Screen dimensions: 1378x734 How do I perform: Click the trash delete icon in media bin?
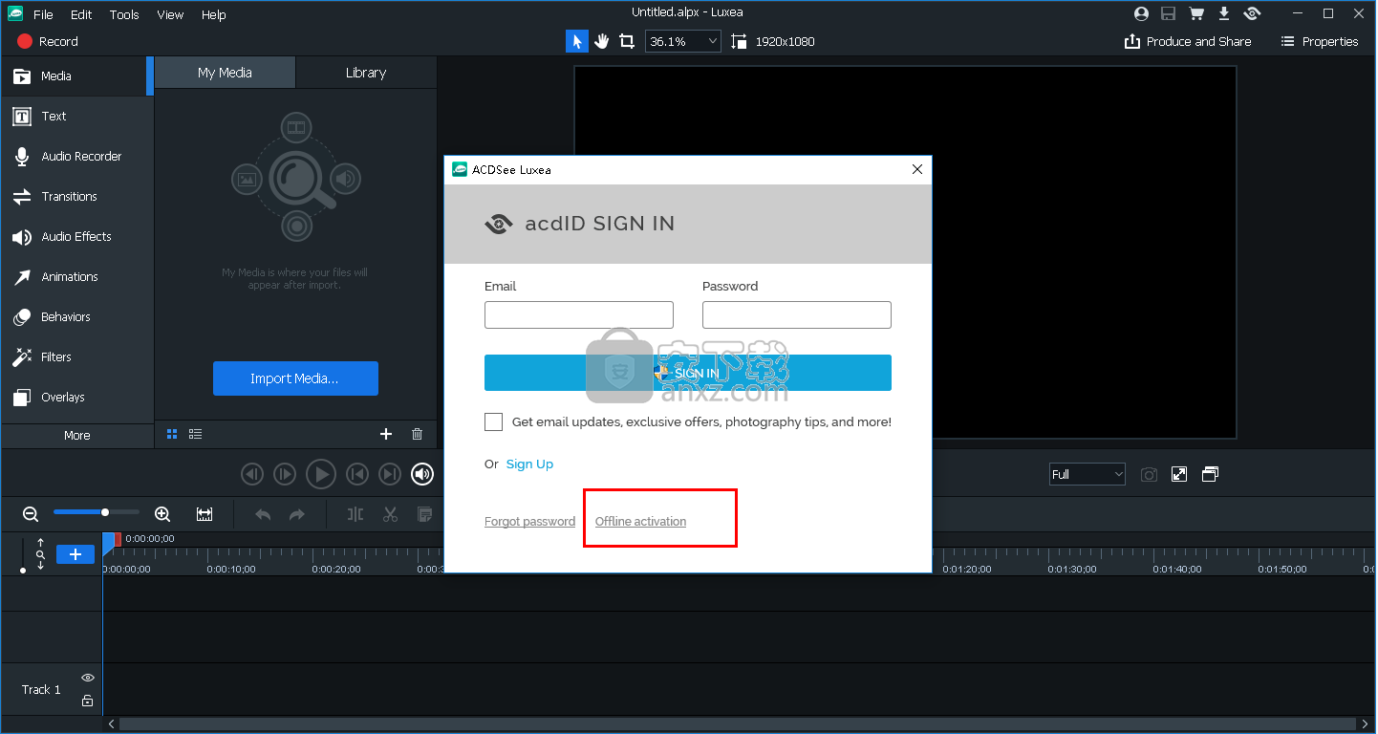417,434
